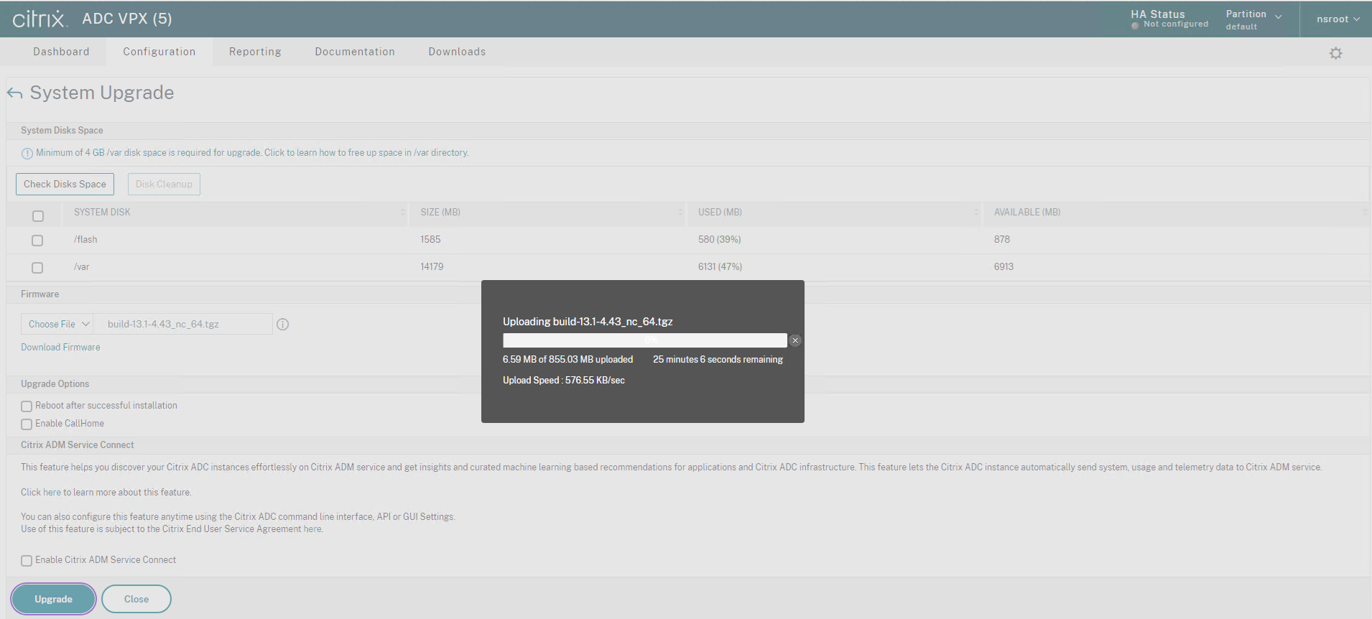
Task: Expand the Choose File dropdown
Action: point(57,325)
